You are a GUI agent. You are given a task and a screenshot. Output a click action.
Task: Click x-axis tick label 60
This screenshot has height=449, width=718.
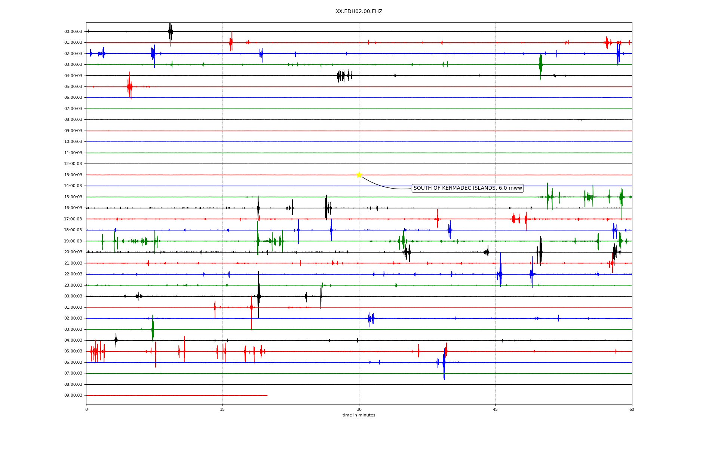(x=632, y=410)
